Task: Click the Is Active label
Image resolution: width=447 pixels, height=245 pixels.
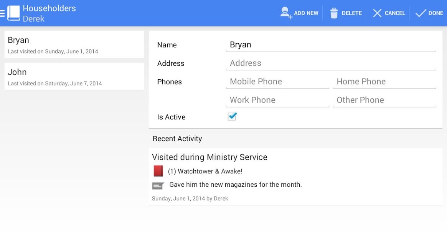Action: tap(171, 117)
